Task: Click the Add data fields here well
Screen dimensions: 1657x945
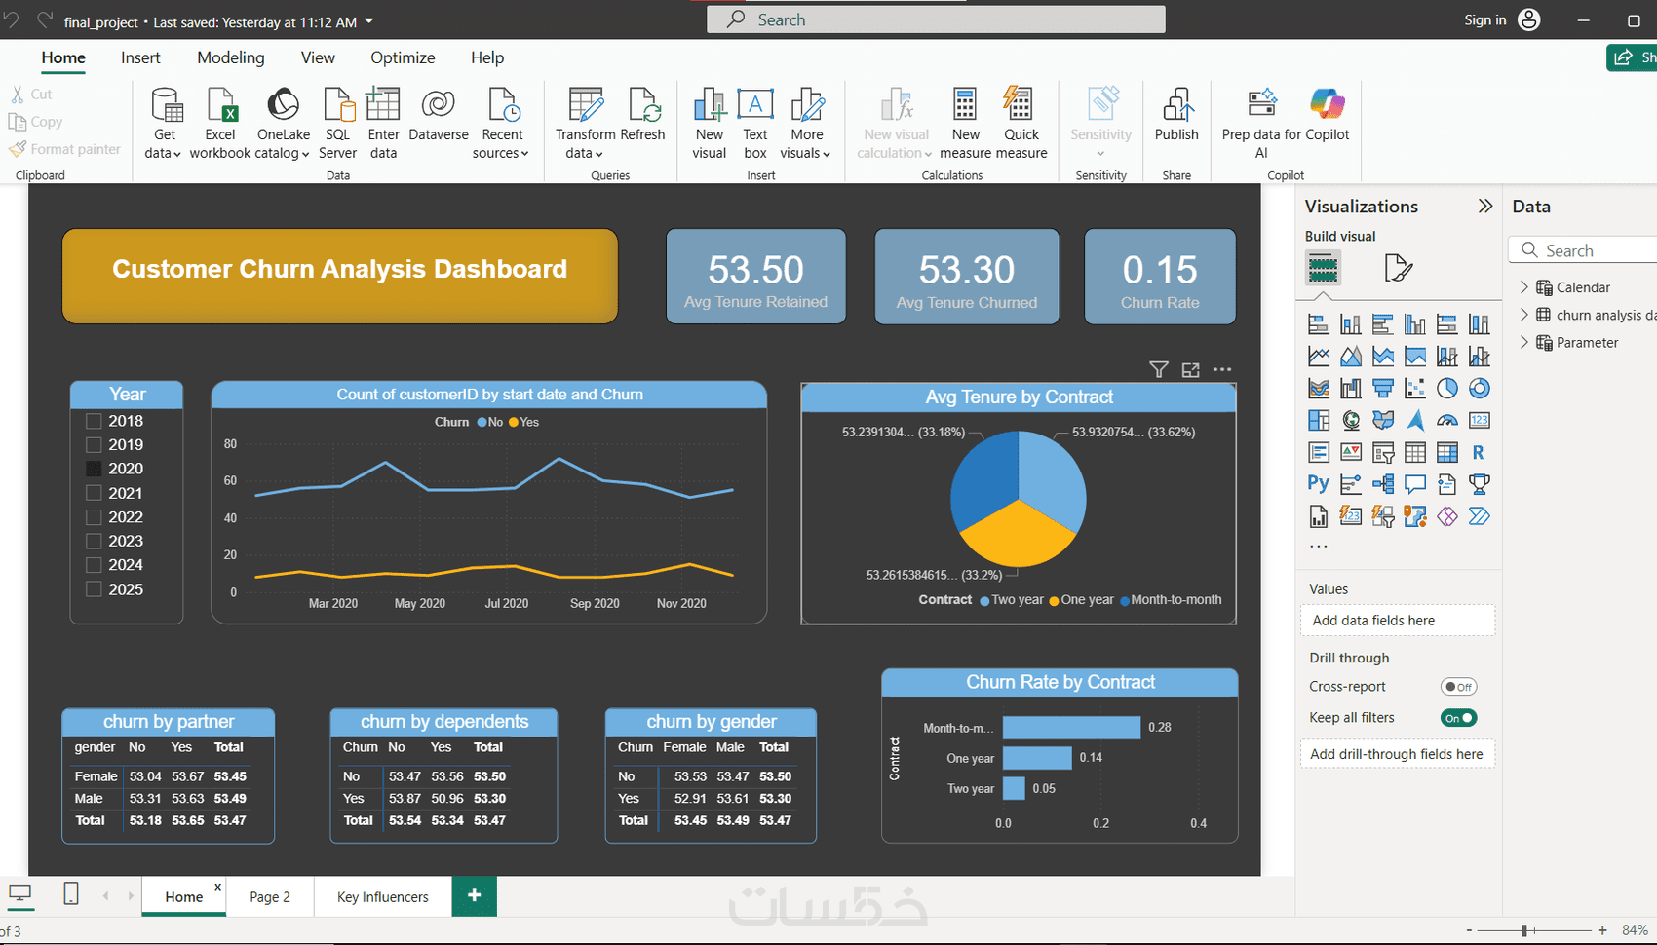Action: (1397, 621)
